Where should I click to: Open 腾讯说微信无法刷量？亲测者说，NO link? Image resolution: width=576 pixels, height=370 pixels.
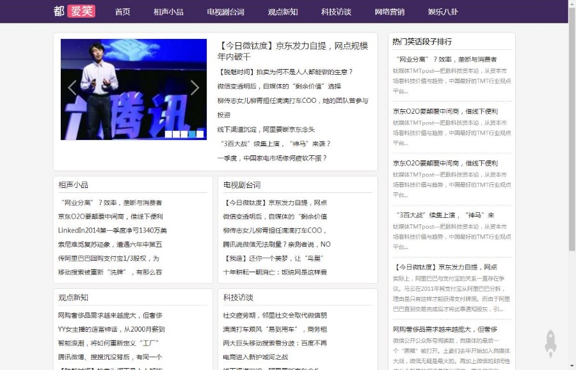point(276,244)
